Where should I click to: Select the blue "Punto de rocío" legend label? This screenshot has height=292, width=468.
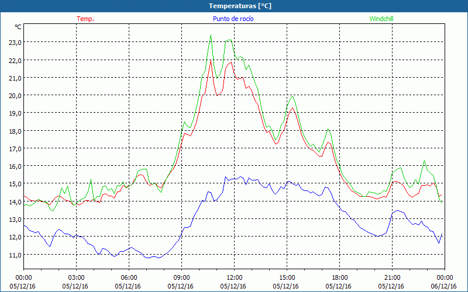(233, 19)
